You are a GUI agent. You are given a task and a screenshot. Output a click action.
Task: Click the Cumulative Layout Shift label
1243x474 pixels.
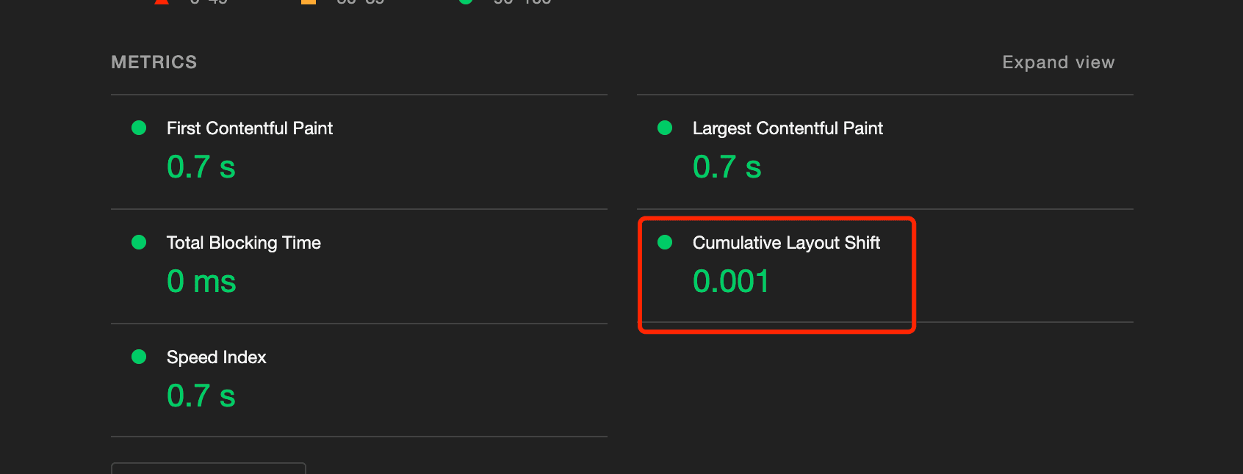[786, 243]
